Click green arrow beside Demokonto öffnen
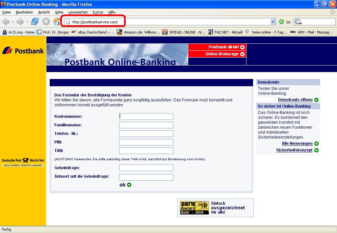Screen dimensions: 337x233 [316, 100]
